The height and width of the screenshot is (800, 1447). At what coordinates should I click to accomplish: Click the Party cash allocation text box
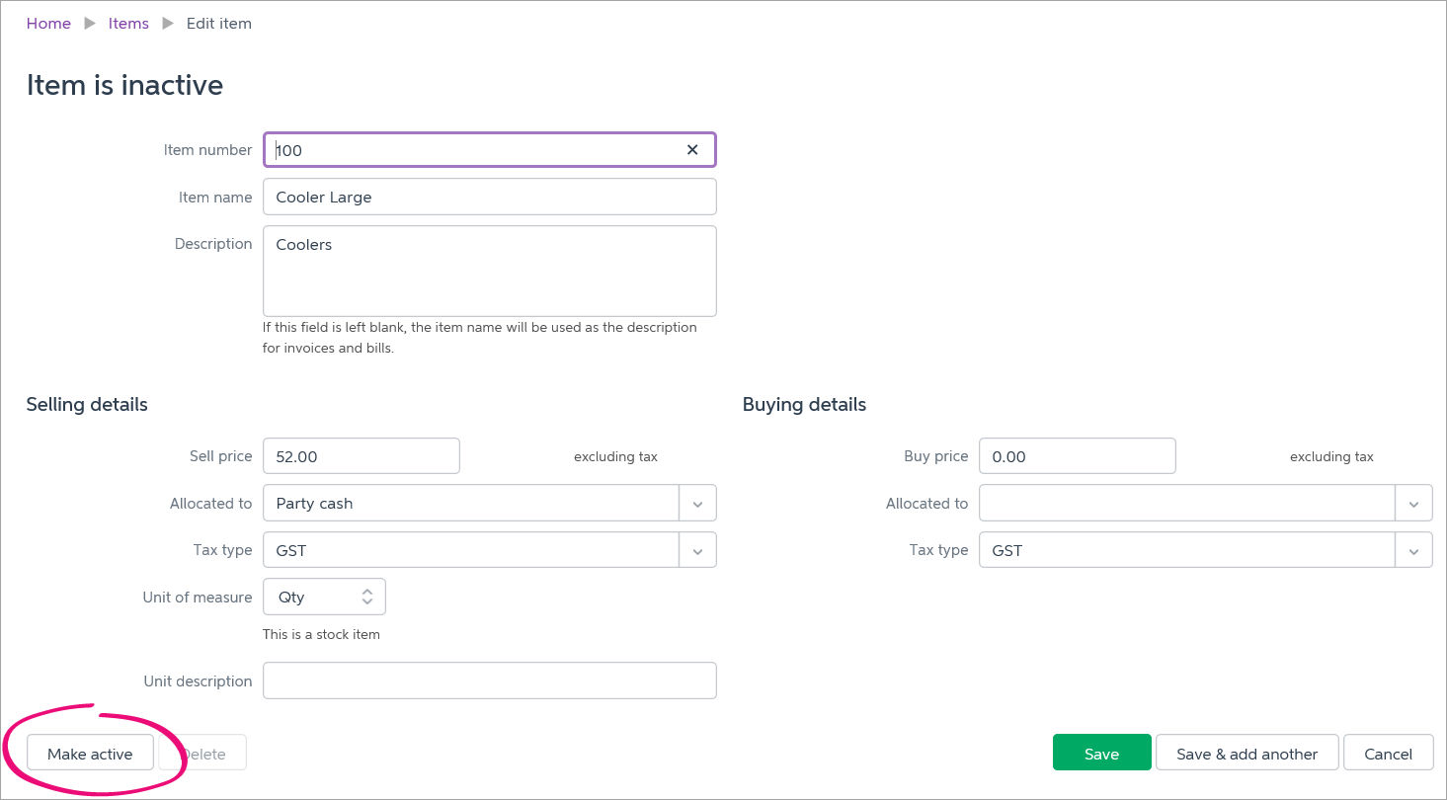click(x=470, y=504)
